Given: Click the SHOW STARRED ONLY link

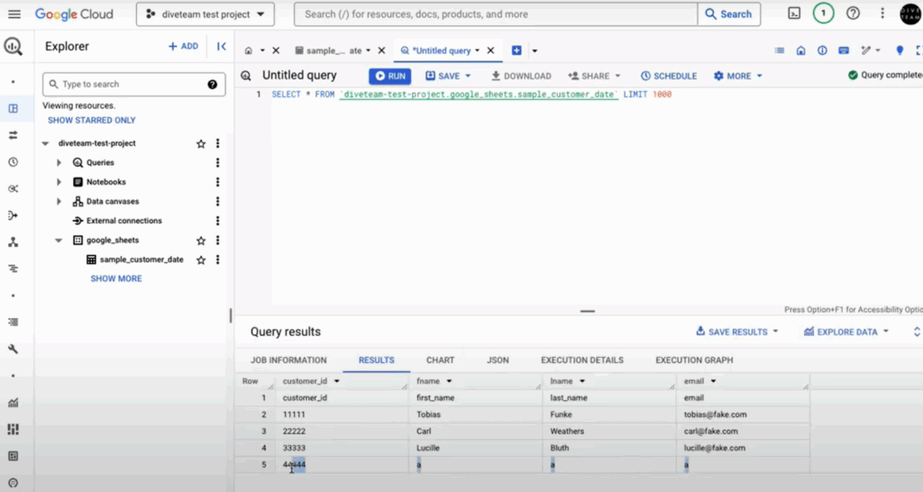Looking at the screenshot, I should (x=91, y=120).
